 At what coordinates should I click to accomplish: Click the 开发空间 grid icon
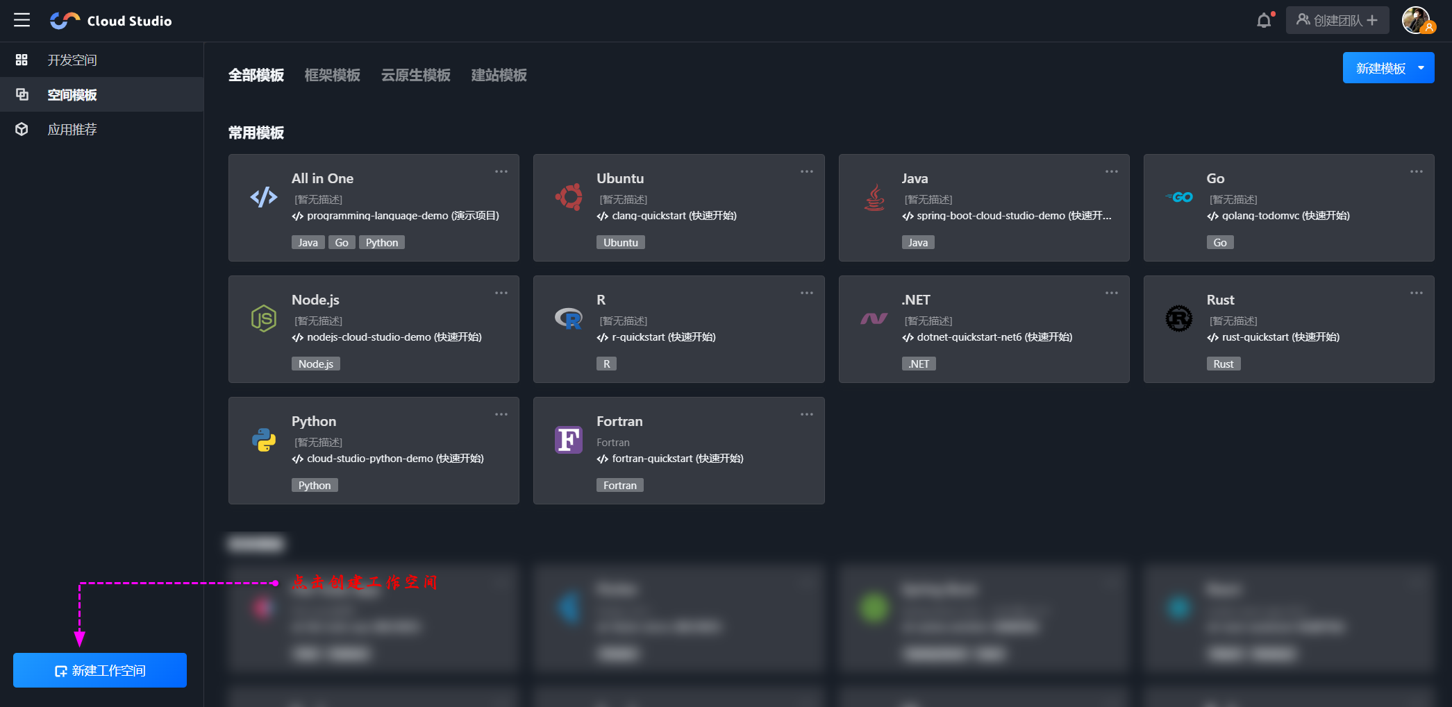pyautogui.click(x=22, y=60)
